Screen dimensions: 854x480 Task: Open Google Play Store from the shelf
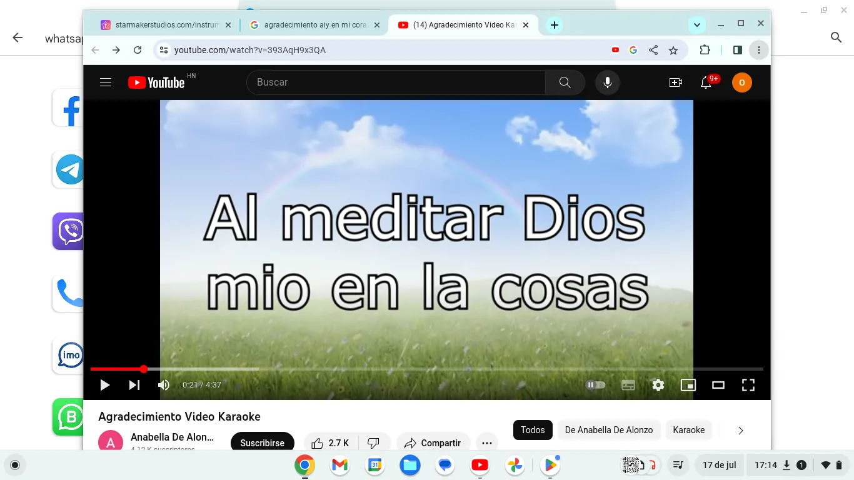click(551, 465)
